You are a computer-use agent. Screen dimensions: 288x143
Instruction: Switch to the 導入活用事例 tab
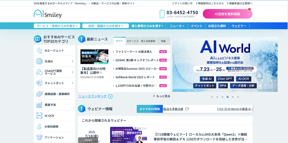tap(148, 41)
